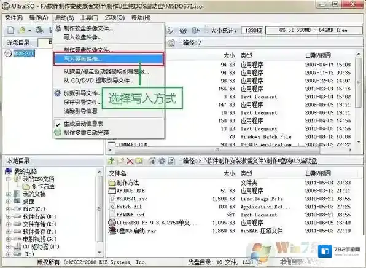The width and height of the screenshot is (366, 268).
Task: Expand 软件备存 (F:) drive node
Action: click(x=9, y=232)
